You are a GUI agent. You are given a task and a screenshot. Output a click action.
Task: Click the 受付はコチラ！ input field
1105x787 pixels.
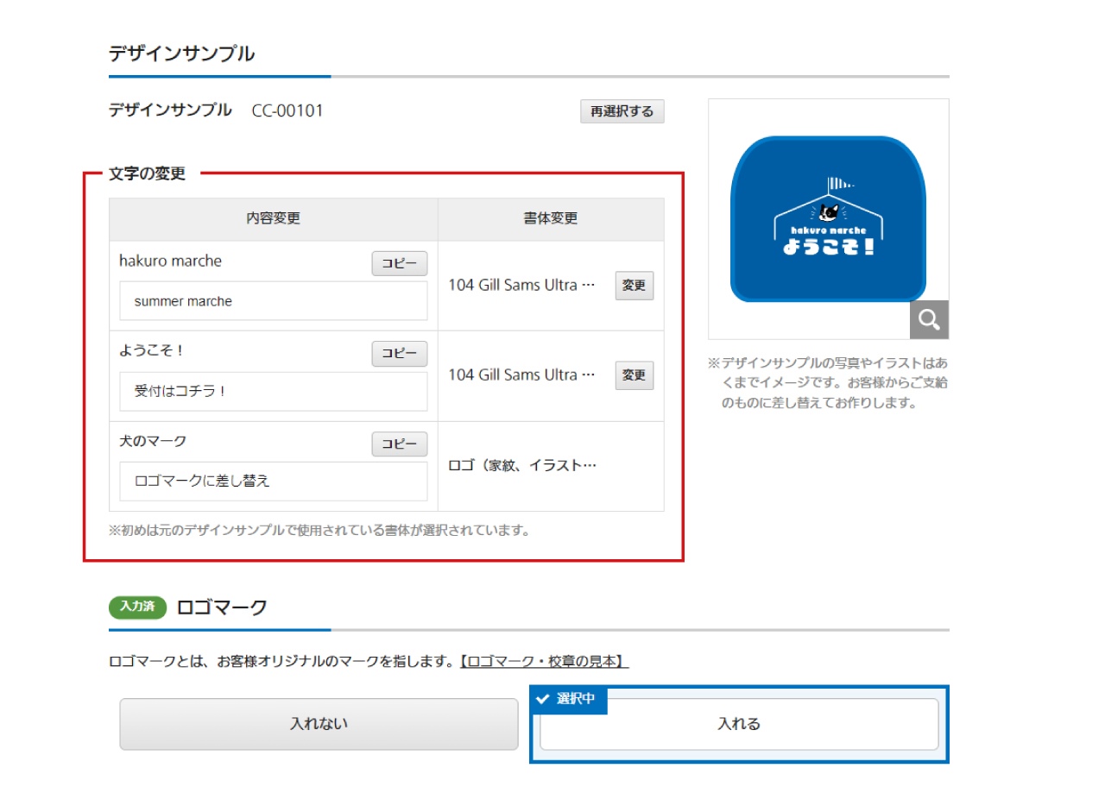tap(274, 391)
